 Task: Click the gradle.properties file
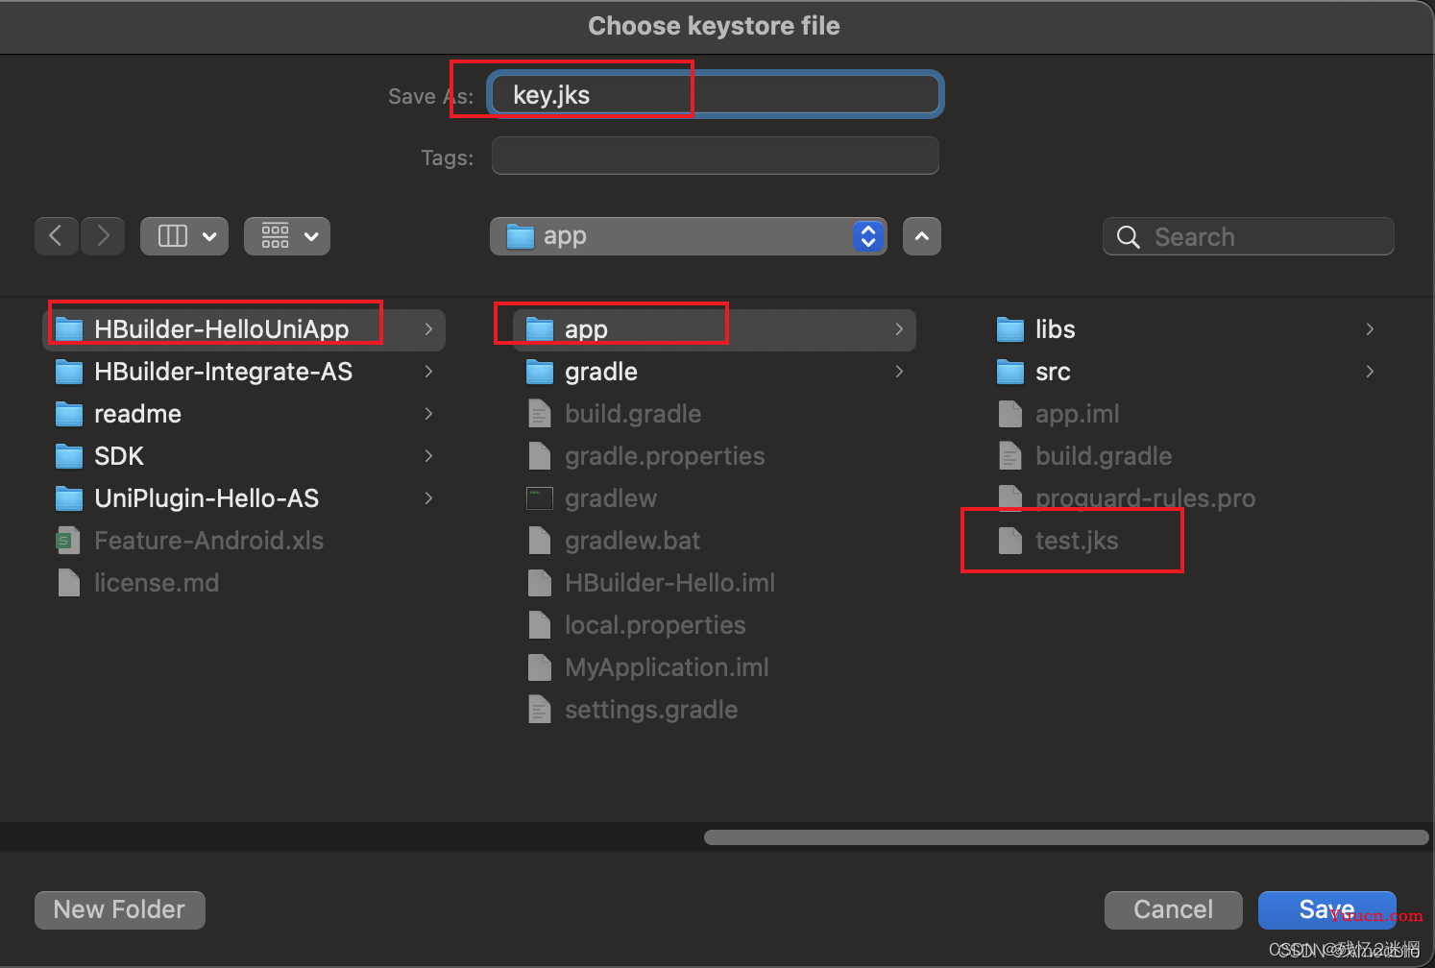[x=715, y=456]
